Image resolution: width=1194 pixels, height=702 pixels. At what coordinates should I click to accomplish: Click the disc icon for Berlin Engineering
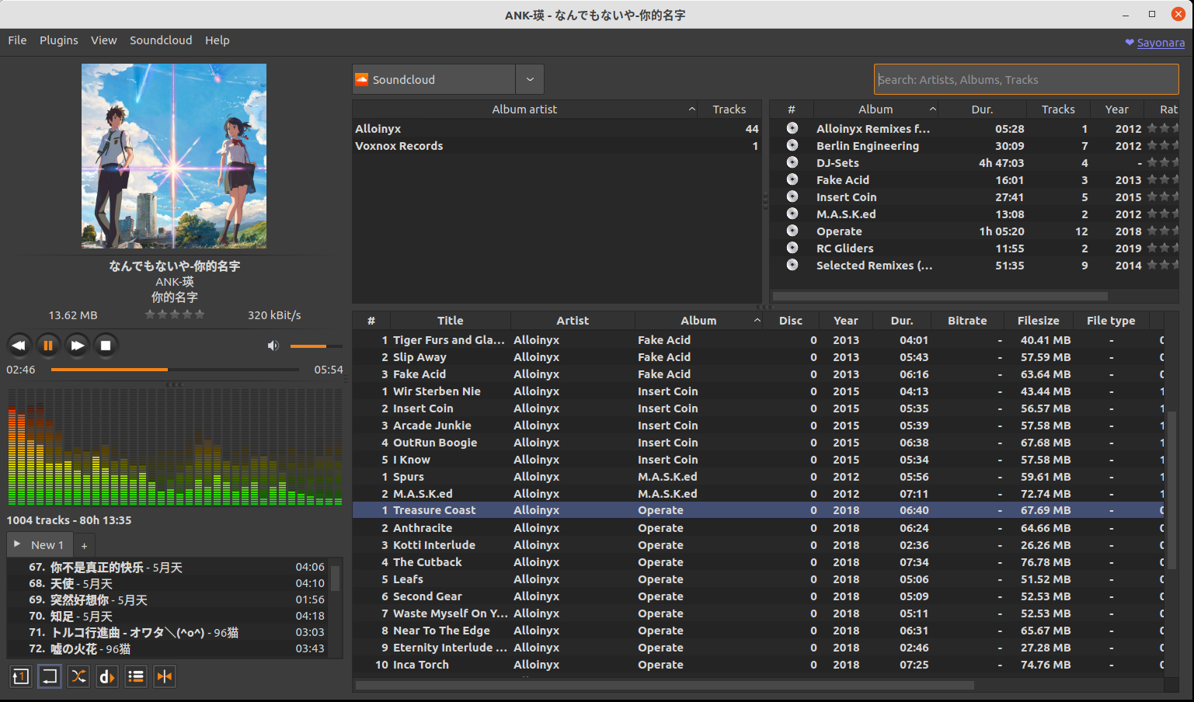pyautogui.click(x=792, y=145)
